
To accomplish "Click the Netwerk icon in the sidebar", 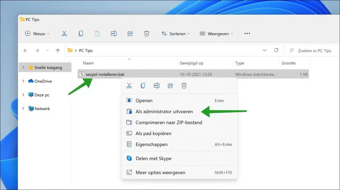I will (x=31, y=109).
